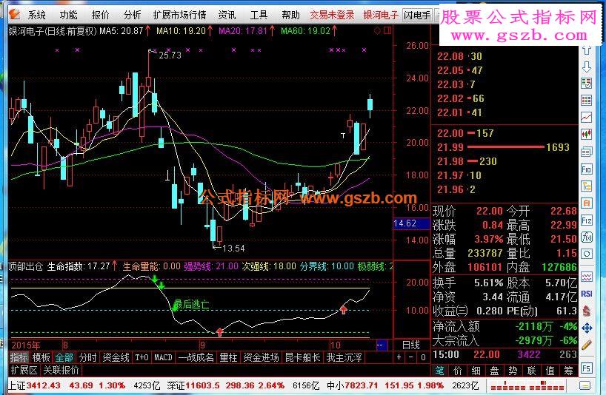Switch to the 我主沉浮 indicator tab
The height and width of the screenshot is (395, 606).
click(344, 357)
